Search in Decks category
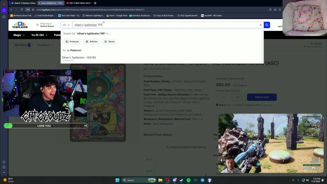 point(109,41)
